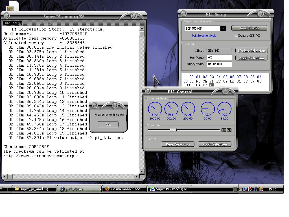Click the first small button beside Selection slider

(x=224, y=130)
